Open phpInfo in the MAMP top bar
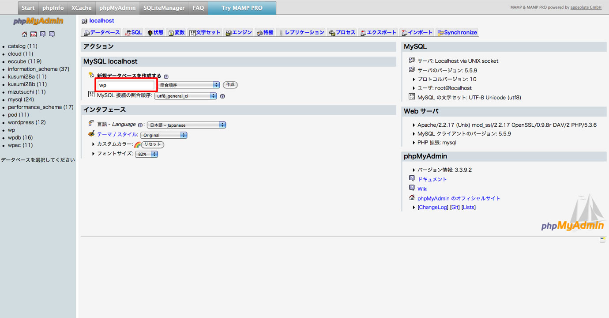The height and width of the screenshot is (318, 609). tap(53, 8)
